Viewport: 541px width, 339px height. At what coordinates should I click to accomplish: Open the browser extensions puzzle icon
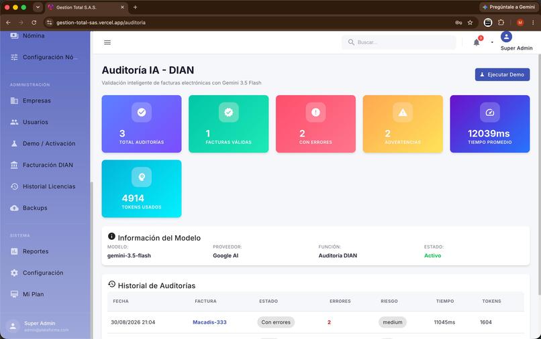click(501, 22)
